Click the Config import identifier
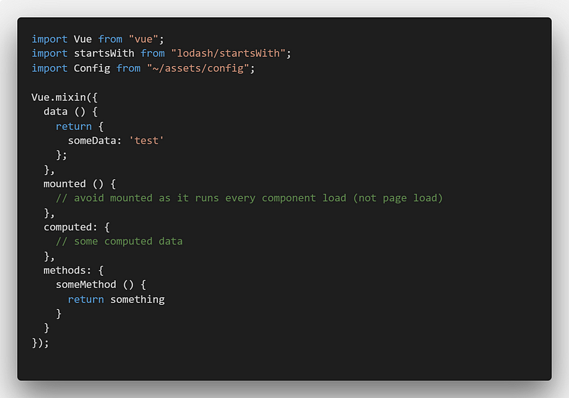Viewport: 569px width, 398px height. click(x=92, y=68)
